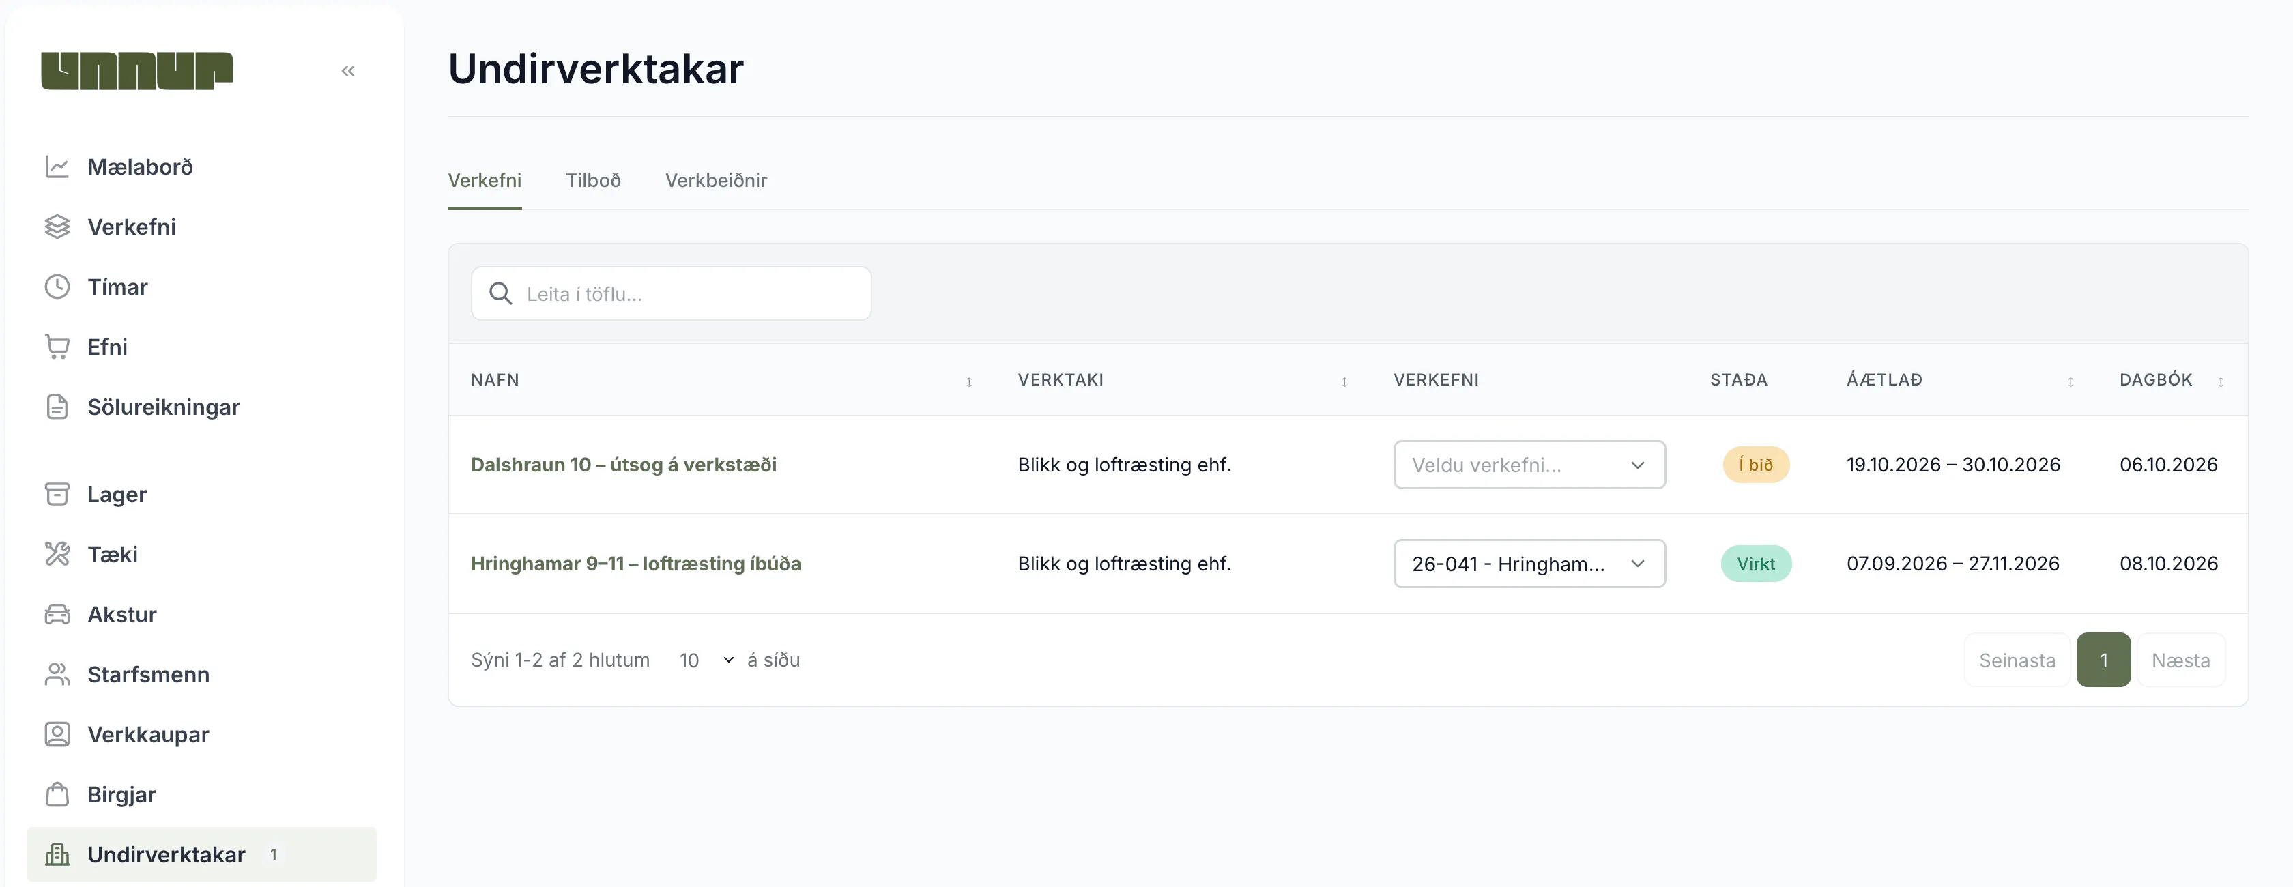Image resolution: width=2293 pixels, height=887 pixels.
Task: Click the Verkefni layers icon in sidebar
Action: tap(57, 227)
